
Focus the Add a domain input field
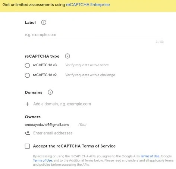(x=62, y=104)
